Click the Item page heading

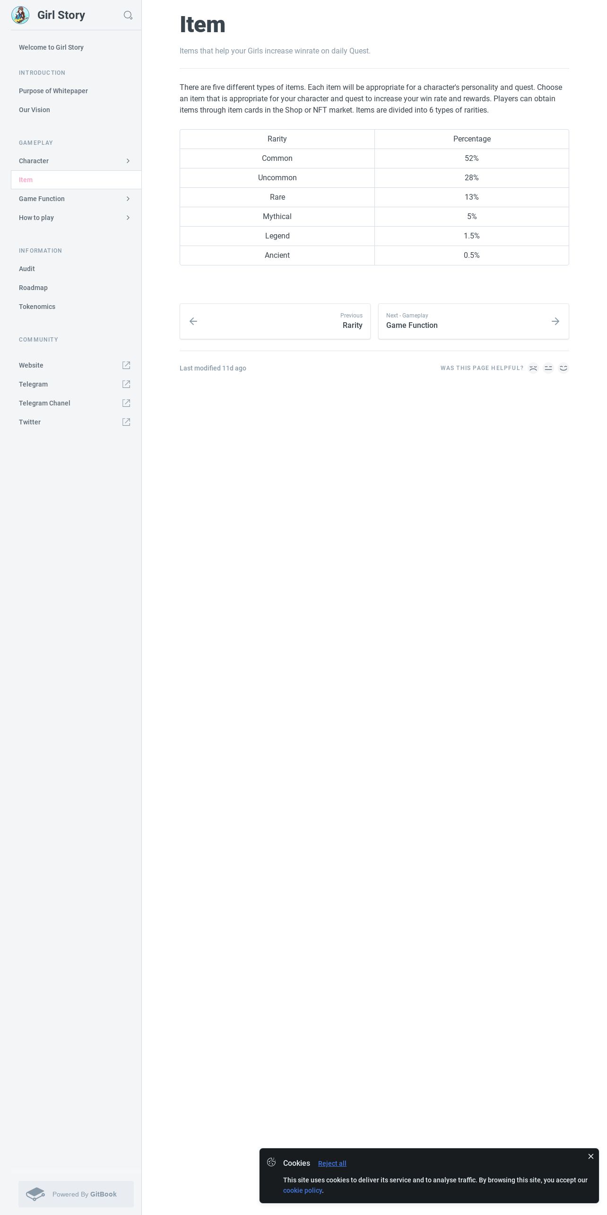(202, 25)
